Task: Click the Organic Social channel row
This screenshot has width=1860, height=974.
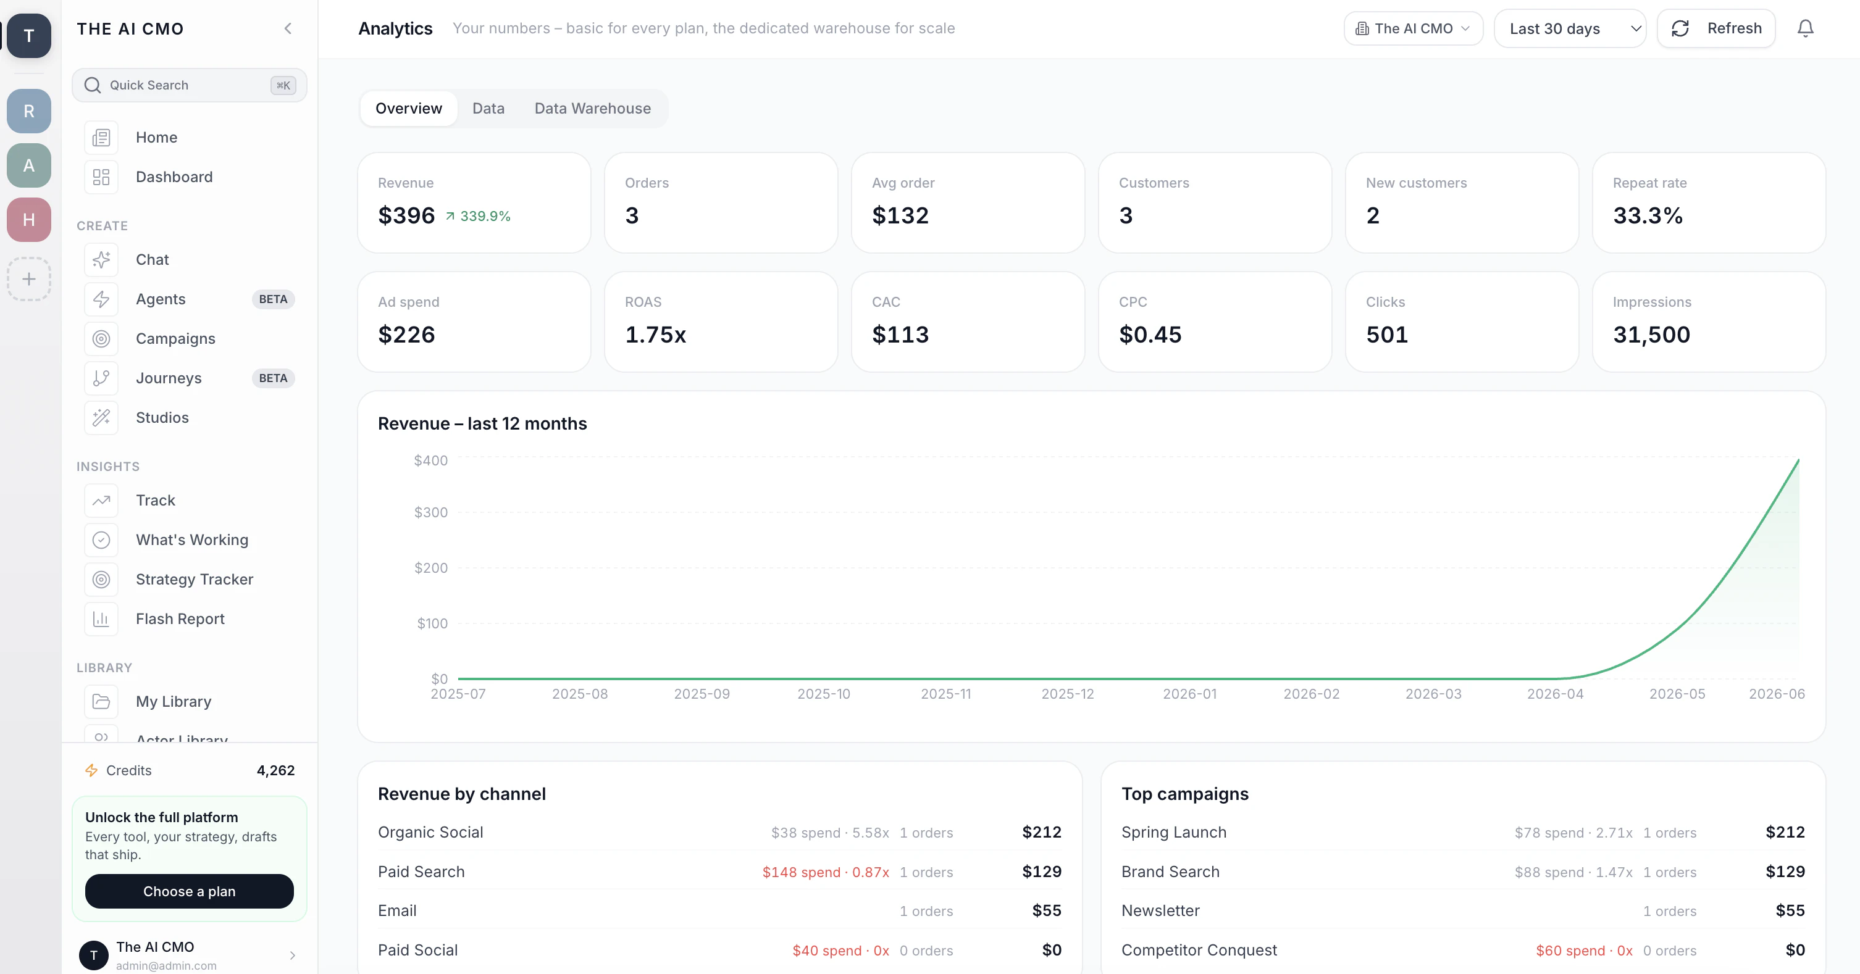Action: (x=719, y=833)
